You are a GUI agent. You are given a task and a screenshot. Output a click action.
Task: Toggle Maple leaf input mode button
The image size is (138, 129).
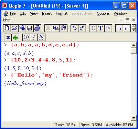click(x=15, y=37)
